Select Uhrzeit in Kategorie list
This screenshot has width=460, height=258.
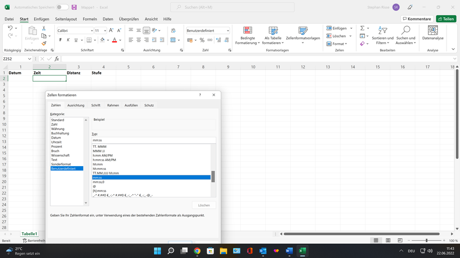56,142
